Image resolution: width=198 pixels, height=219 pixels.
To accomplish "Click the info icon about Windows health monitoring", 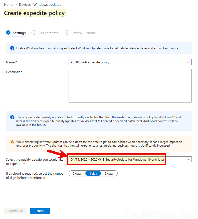I will point(12,48).
